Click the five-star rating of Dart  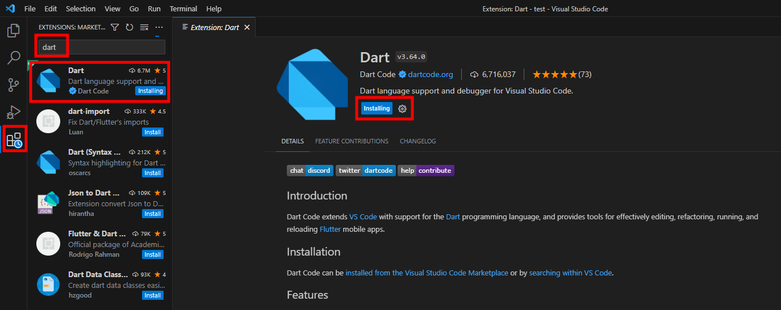coord(554,74)
